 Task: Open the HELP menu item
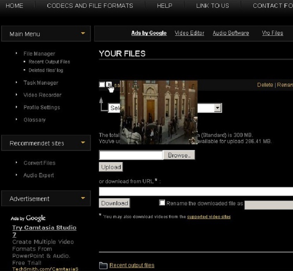(x=165, y=6)
